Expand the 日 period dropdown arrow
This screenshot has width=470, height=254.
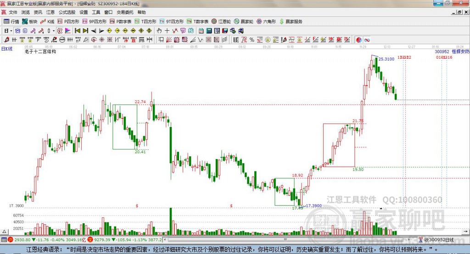(x=11, y=31)
